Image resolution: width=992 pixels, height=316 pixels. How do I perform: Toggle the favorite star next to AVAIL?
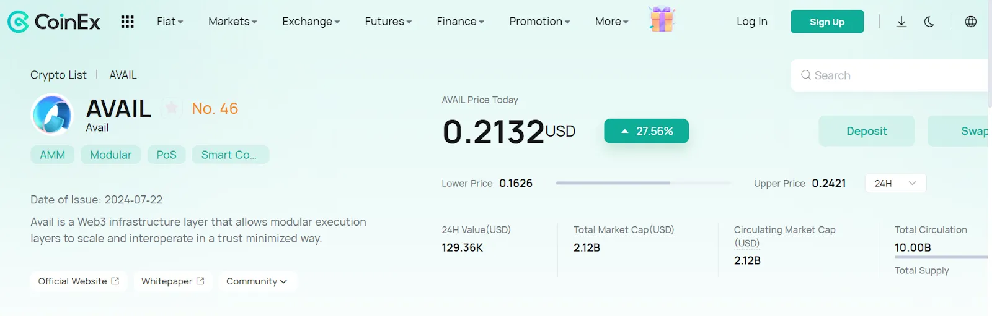coord(172,108)
